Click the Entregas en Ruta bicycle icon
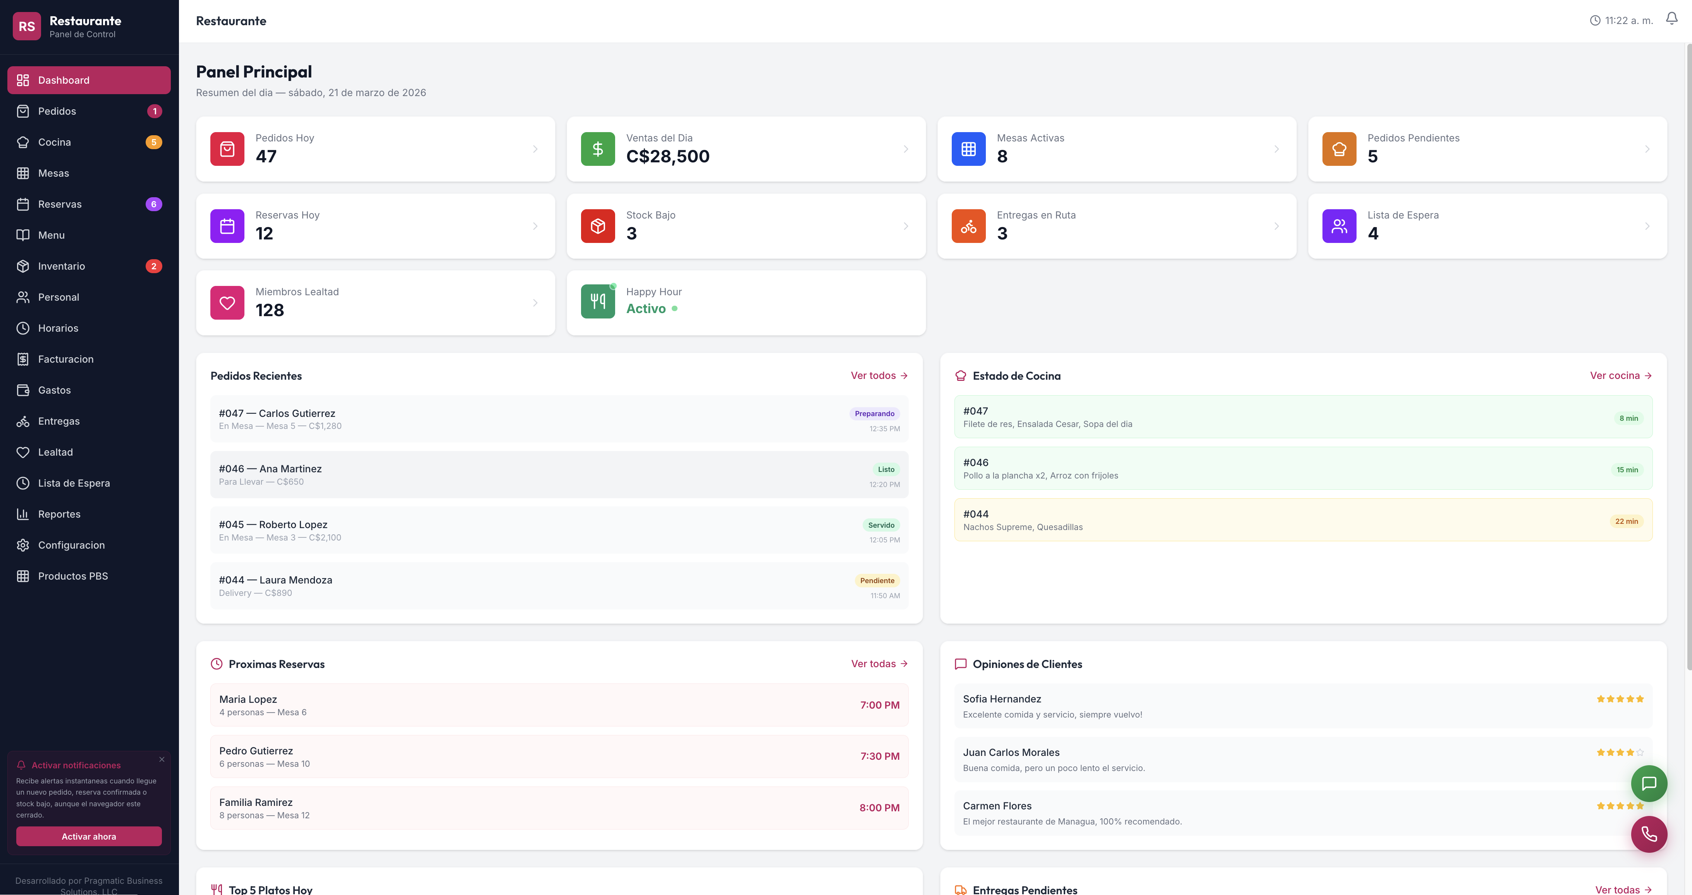1692x895 pixels. 968,226
